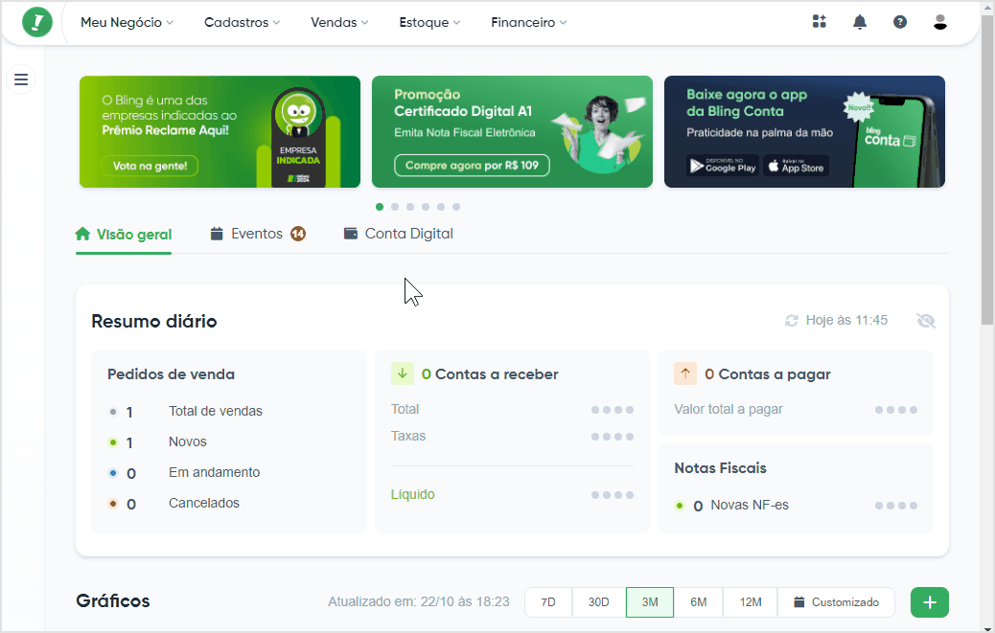Open Cancelados orders row
The width and height of the screenshot is (995, 633).
(x=174, y=503)
